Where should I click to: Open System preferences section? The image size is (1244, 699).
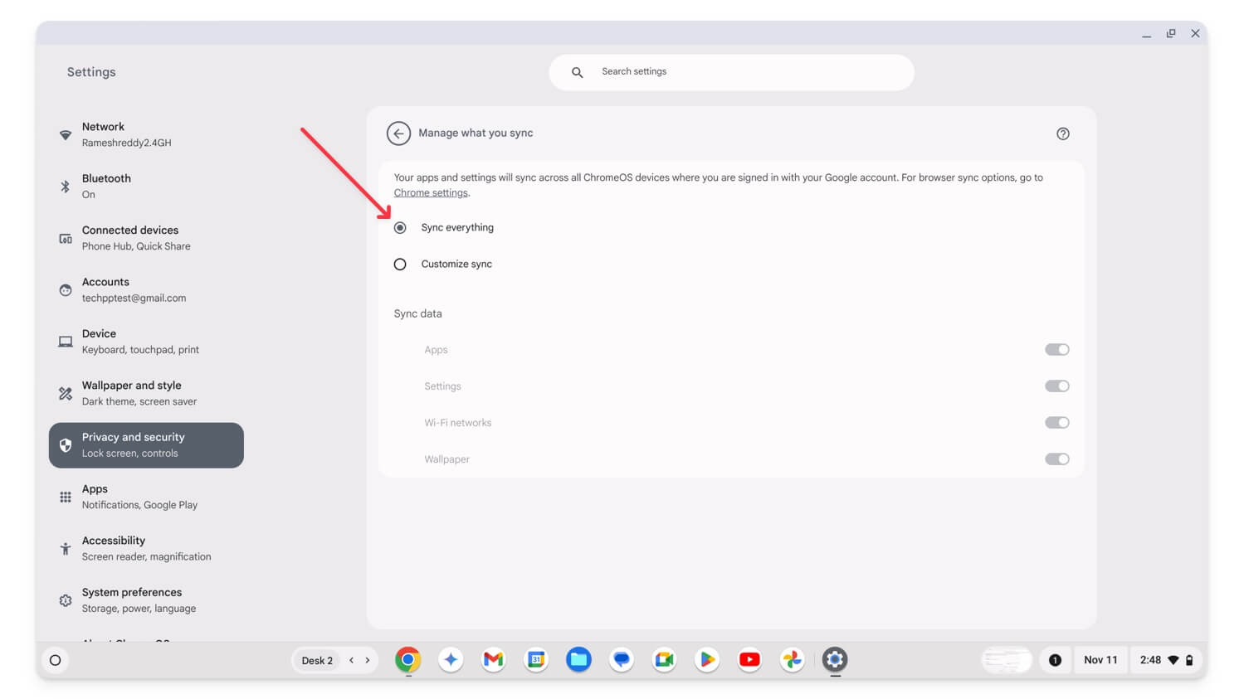(146, 600)
